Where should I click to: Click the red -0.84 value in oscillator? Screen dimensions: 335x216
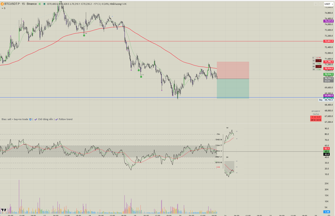[x=218, y=167]
